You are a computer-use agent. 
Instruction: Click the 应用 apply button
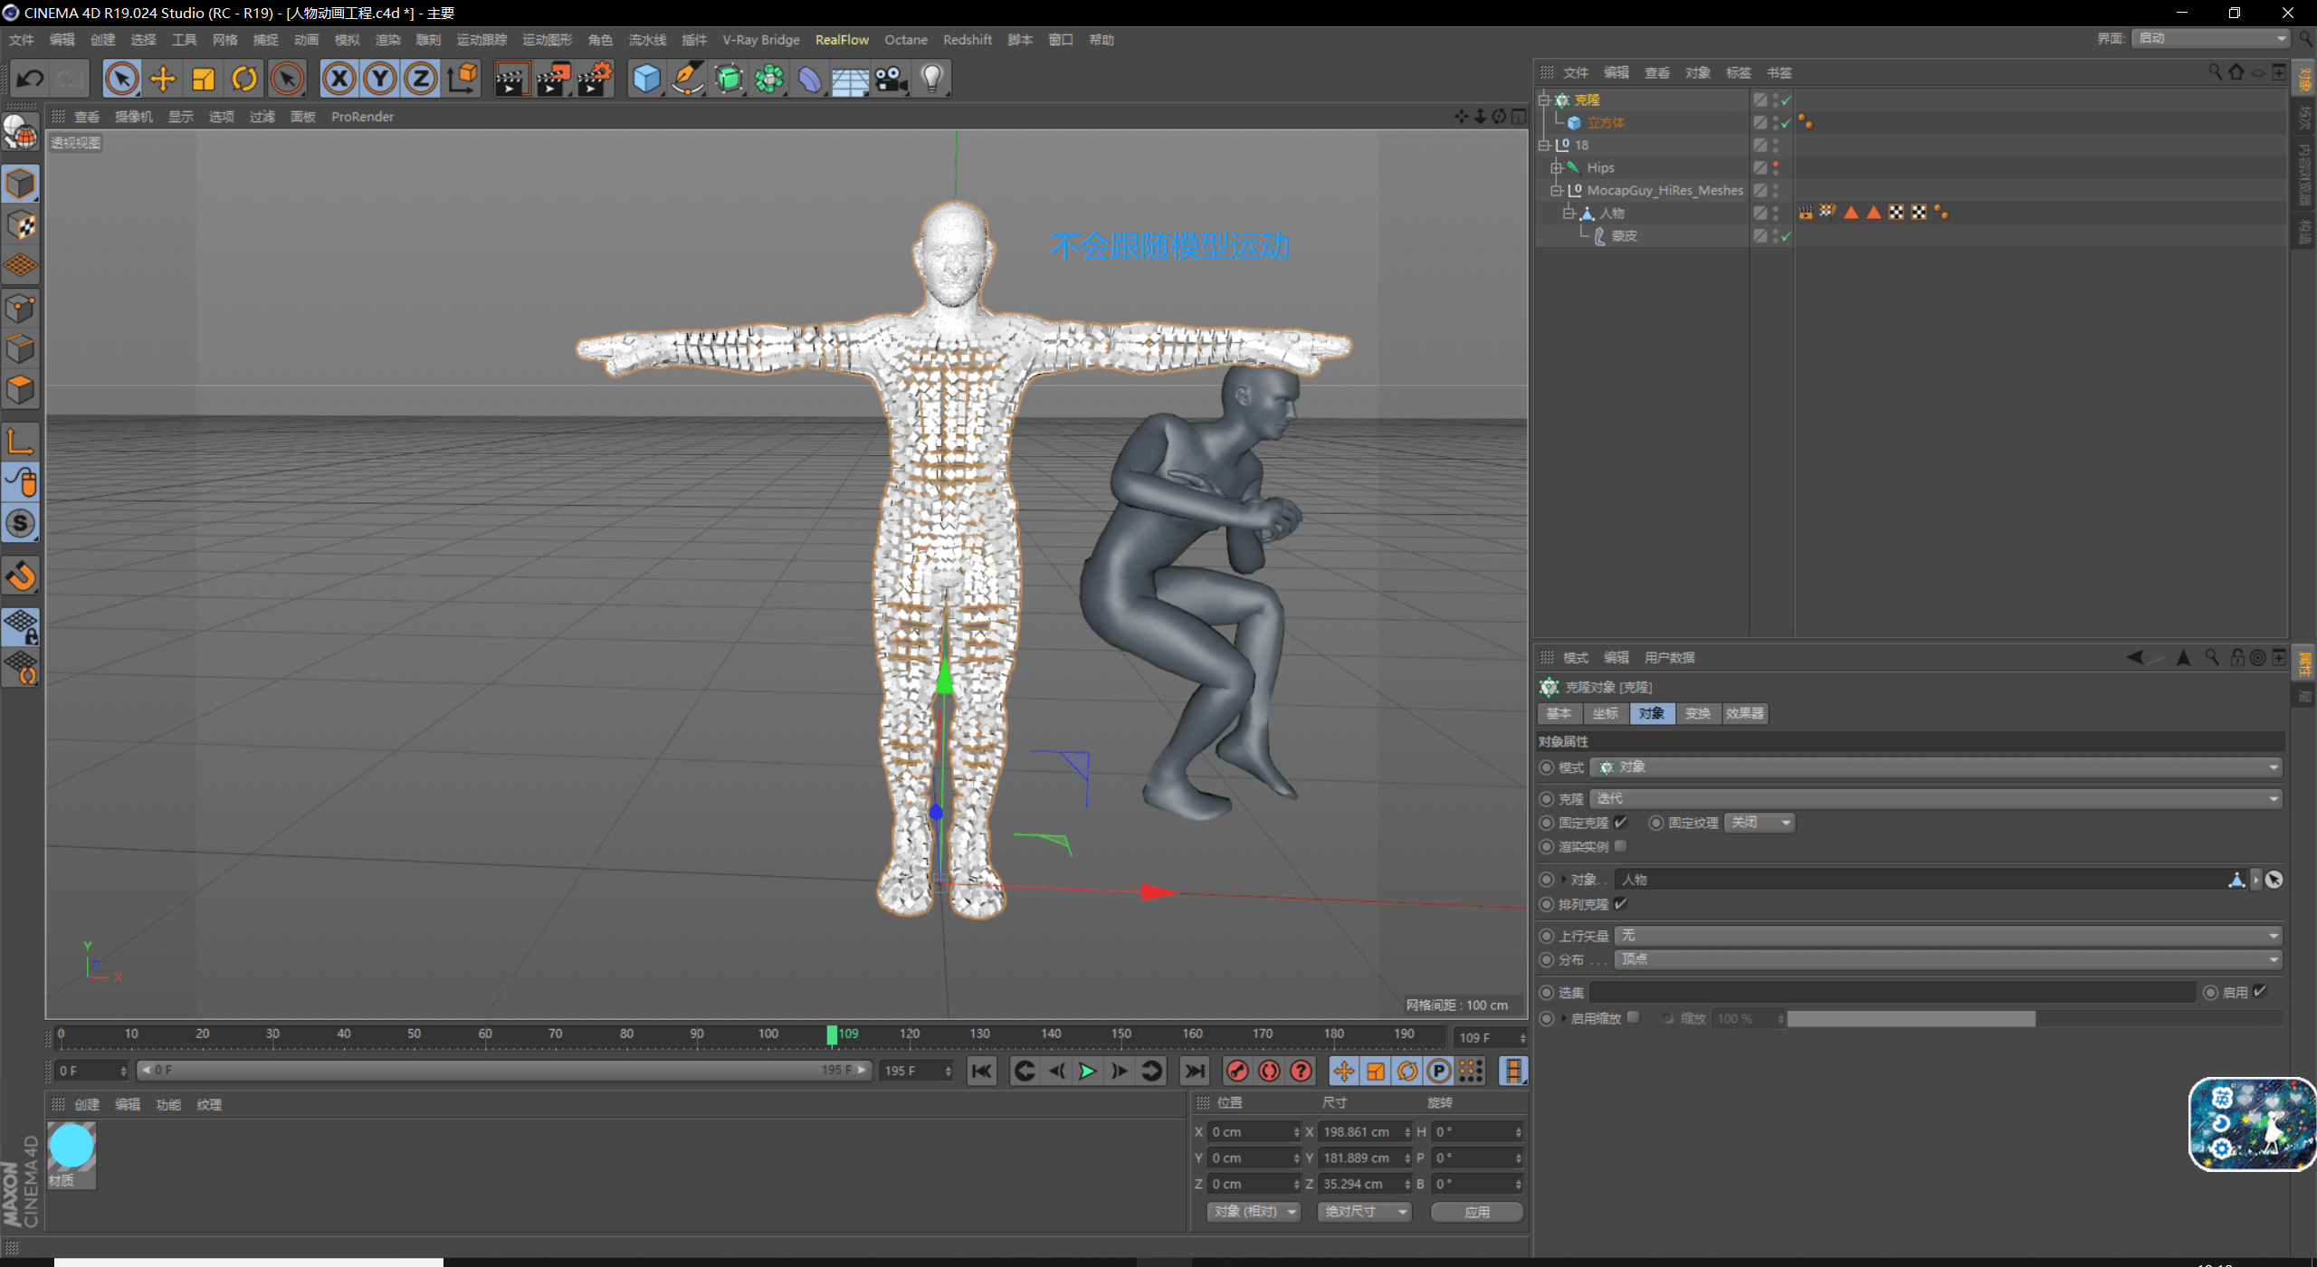[x=1477, y=1212]
